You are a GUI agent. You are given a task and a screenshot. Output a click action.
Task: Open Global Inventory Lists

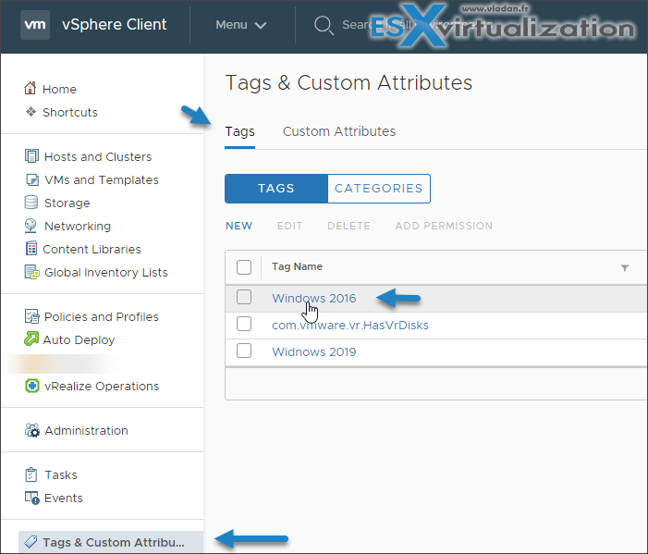[x=105, y=273]
